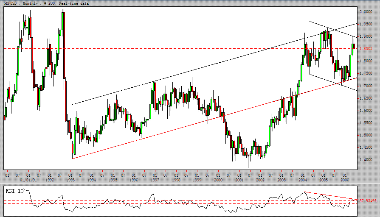Select the 1.7000 price axis label

point(366,86)
